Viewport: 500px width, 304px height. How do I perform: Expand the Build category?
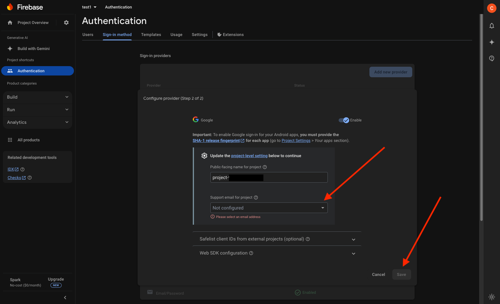(x=38, y=97)
